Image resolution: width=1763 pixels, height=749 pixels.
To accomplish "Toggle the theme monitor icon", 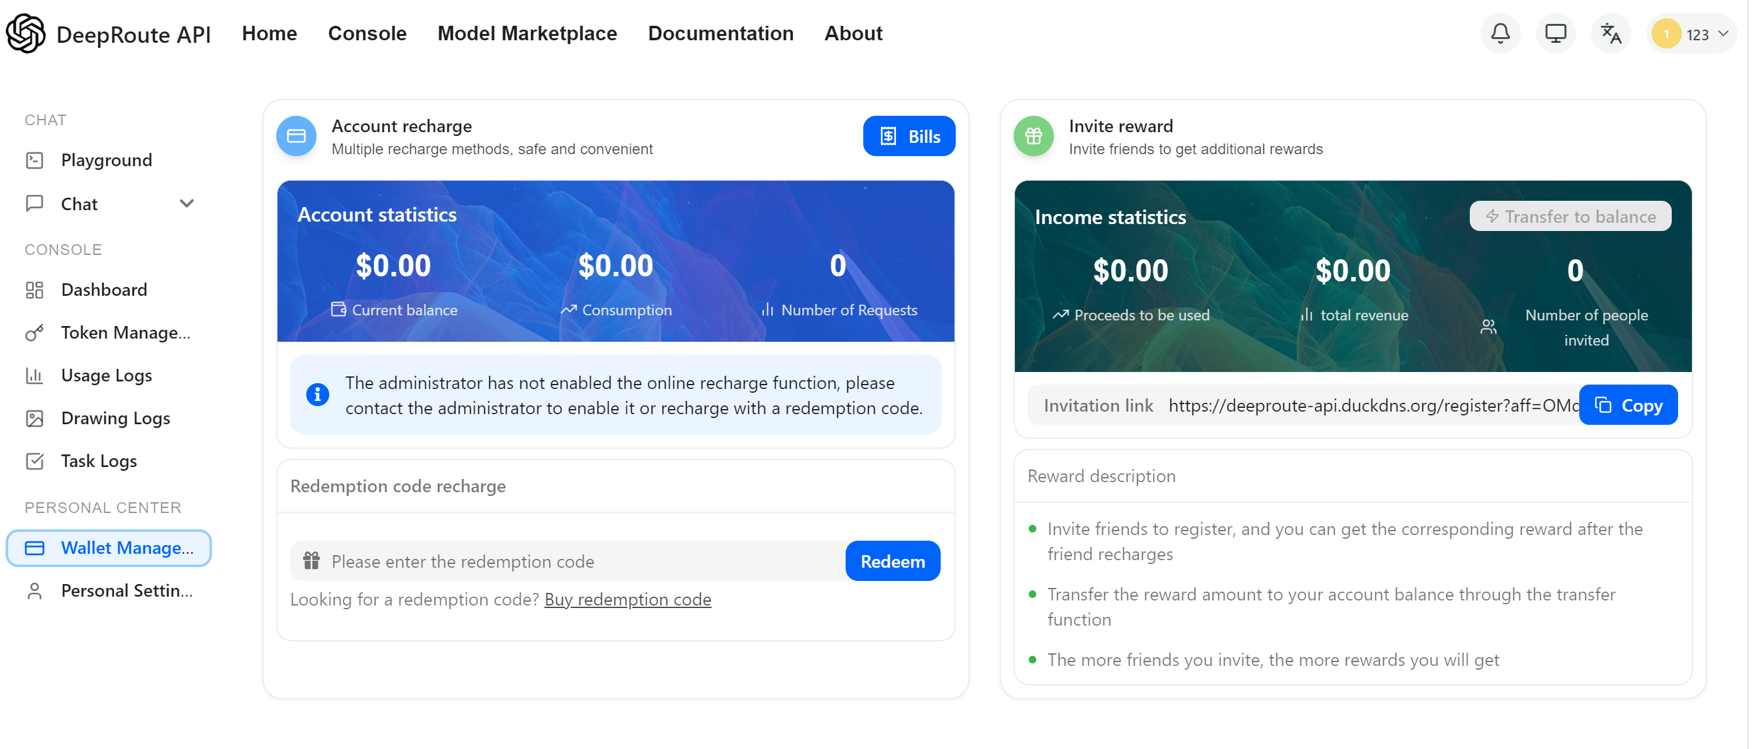I will tap(1555, 33).
